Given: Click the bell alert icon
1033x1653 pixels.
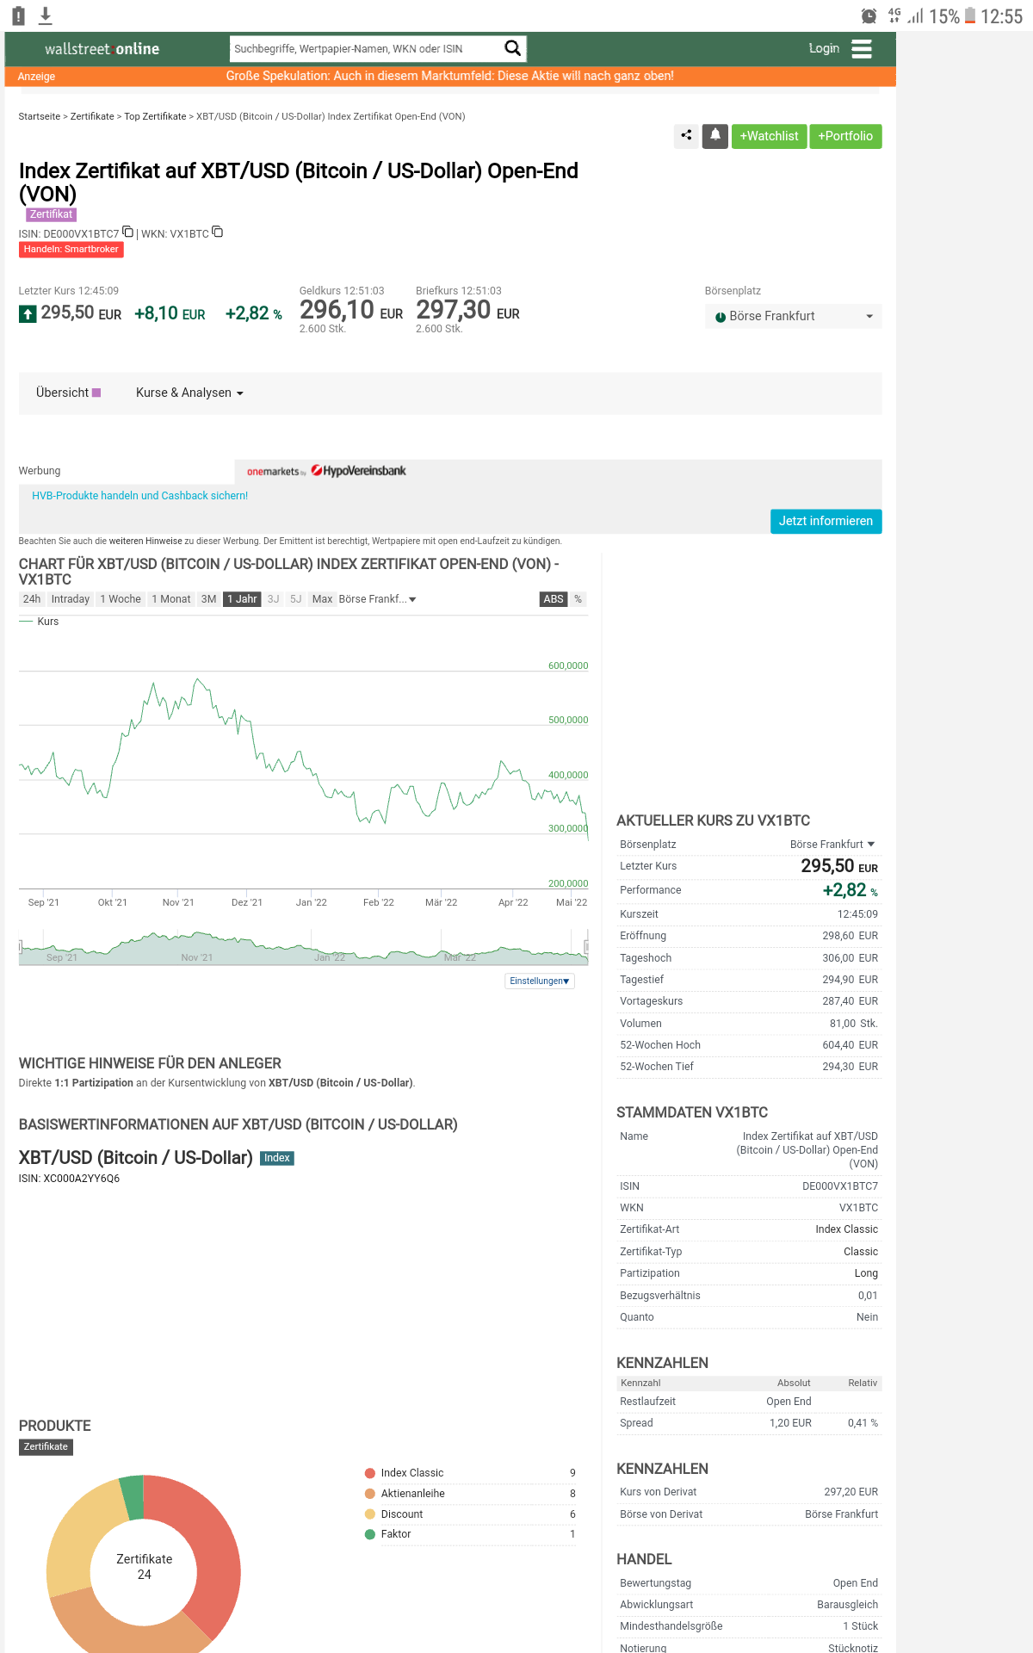Looking at the screenshot, I should tap(715, 135).
